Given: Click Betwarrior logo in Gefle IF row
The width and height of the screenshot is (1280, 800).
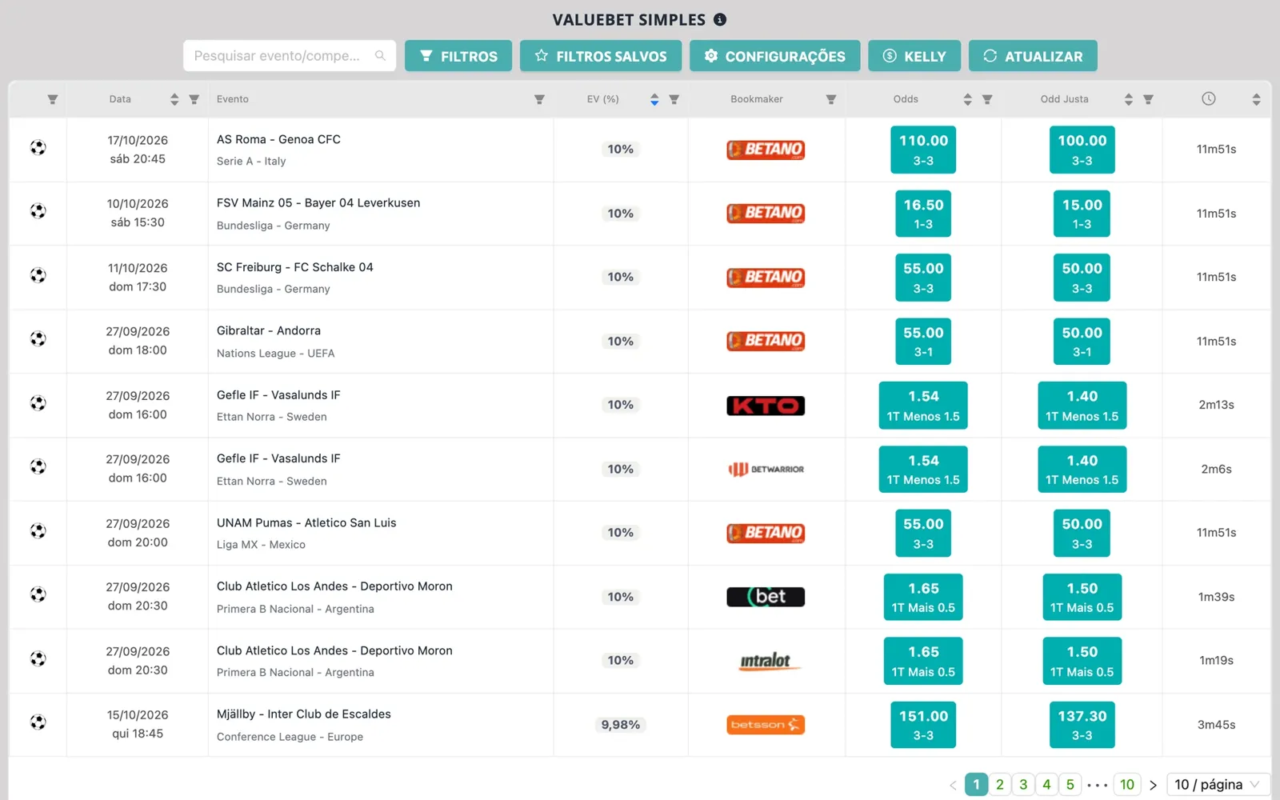Looking at the screenshot, I should point(766,469).
